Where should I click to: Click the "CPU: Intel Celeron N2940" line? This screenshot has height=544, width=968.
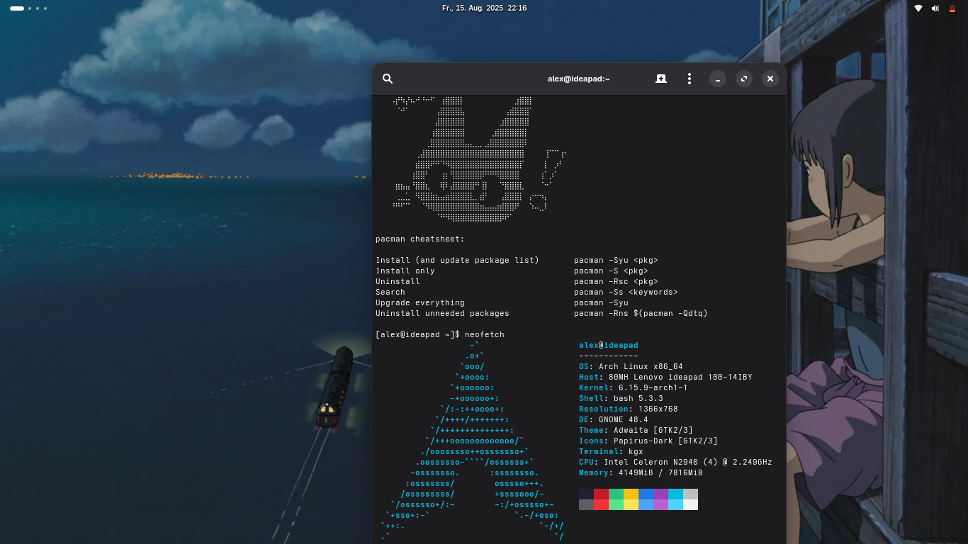675,463
